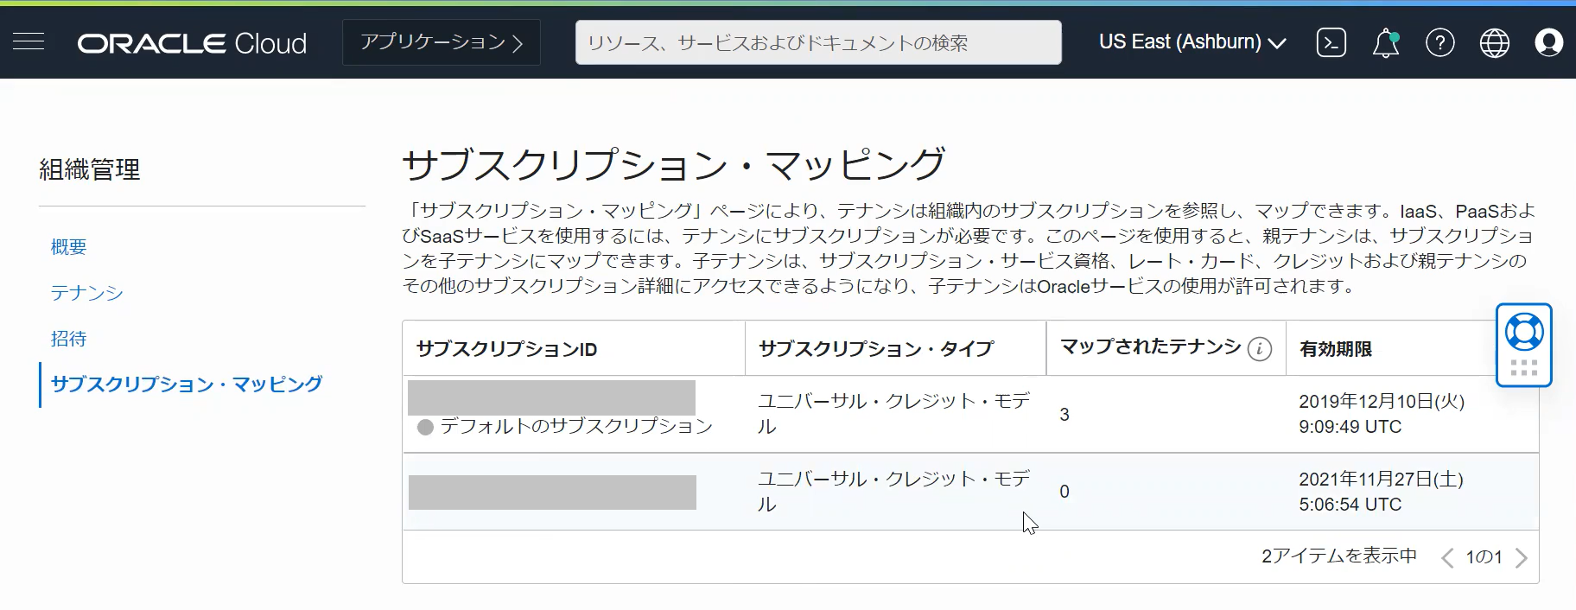The image size is (1576, 610).
Task: Open the language globe icon
Action: [1495, 42]
